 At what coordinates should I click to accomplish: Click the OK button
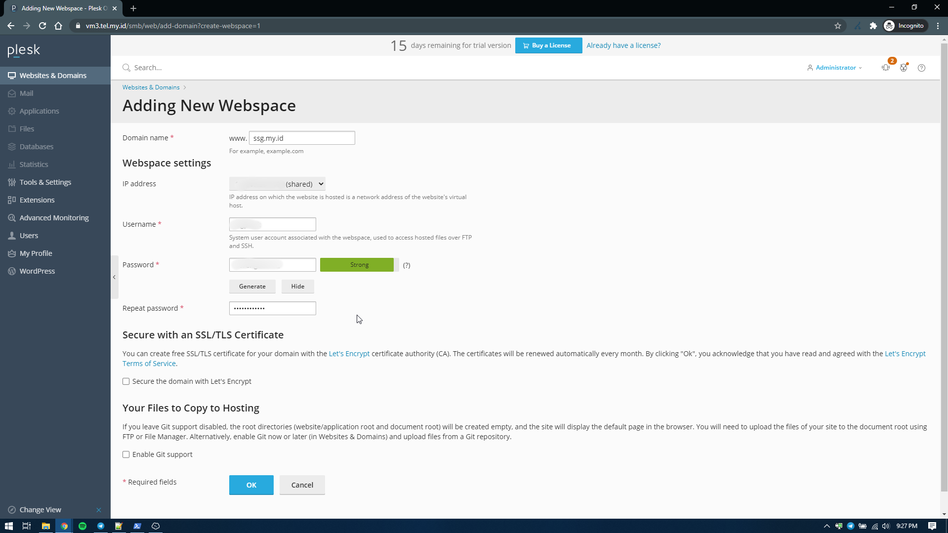[251, 485]
